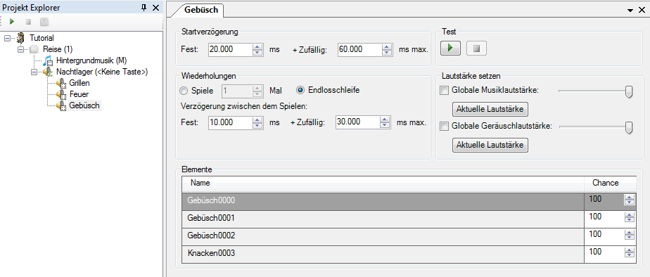Pin the Projekt Explorer panel
This screenshot has width=650, height=277.
(x=144, y=8)
